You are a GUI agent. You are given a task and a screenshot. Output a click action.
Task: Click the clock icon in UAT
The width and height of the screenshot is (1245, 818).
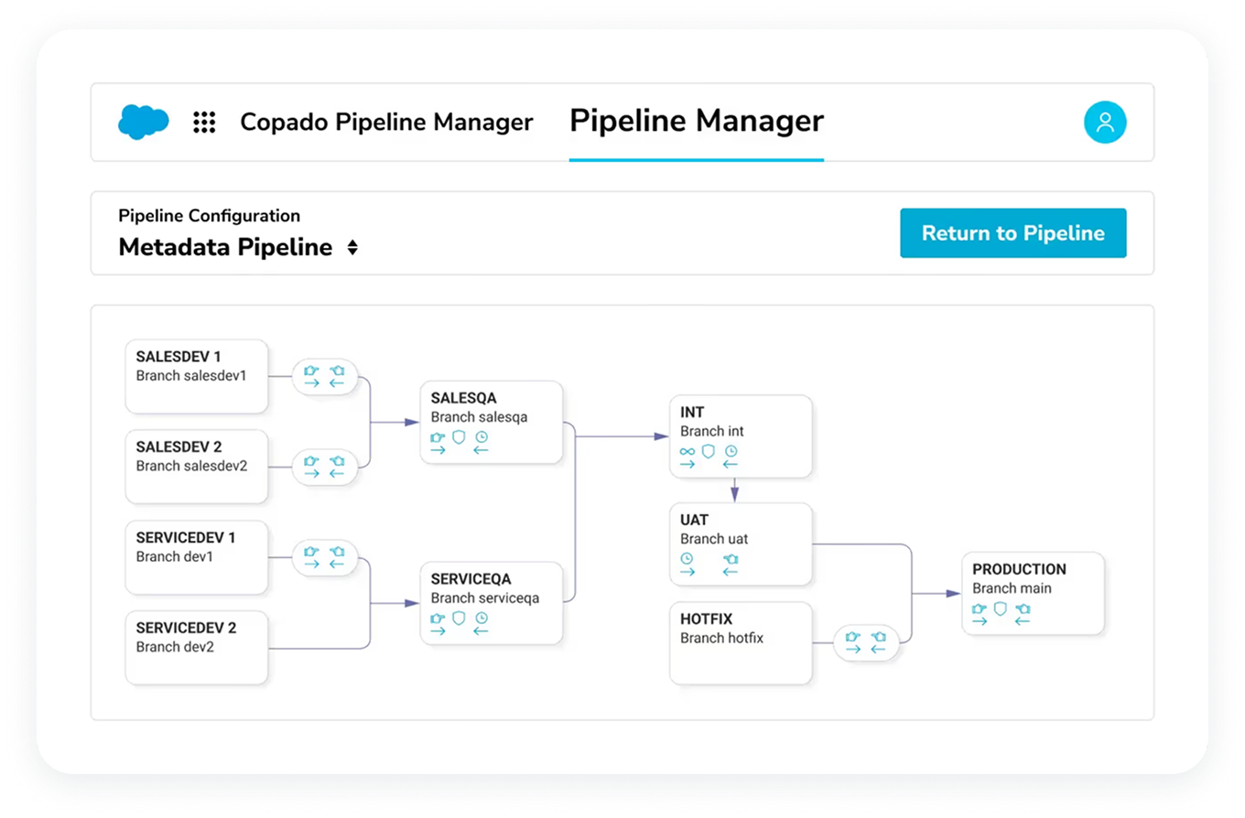tap(687, 559)
